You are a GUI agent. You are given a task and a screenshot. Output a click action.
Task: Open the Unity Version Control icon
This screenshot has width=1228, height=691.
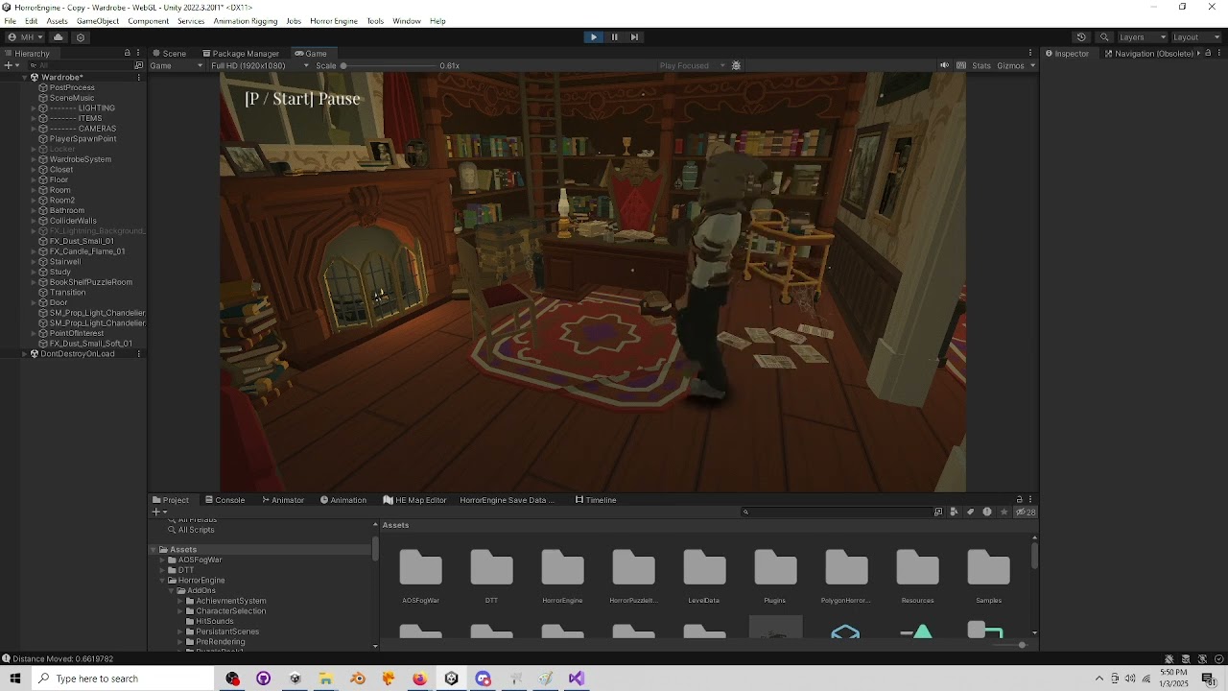81,37
